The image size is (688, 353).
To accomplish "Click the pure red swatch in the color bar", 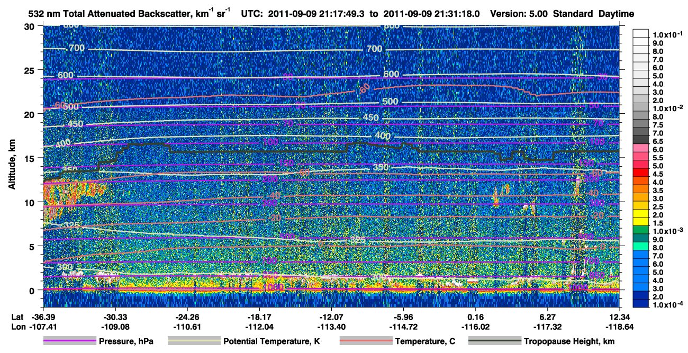I will point(640,172).
